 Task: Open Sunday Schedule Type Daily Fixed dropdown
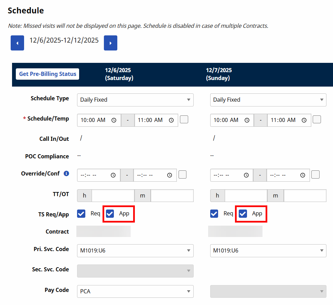[x=268, y=100]
